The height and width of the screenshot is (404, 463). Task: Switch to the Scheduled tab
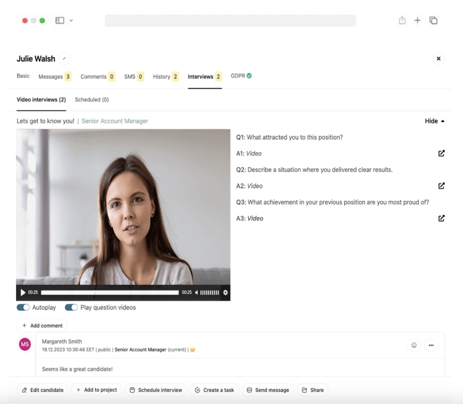(92, 99)
